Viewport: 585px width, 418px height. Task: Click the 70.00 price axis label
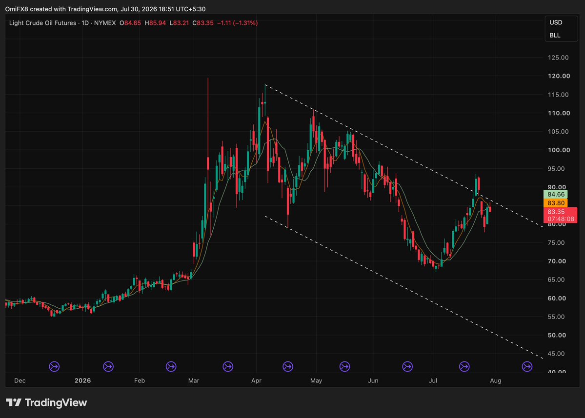[557, 261]
